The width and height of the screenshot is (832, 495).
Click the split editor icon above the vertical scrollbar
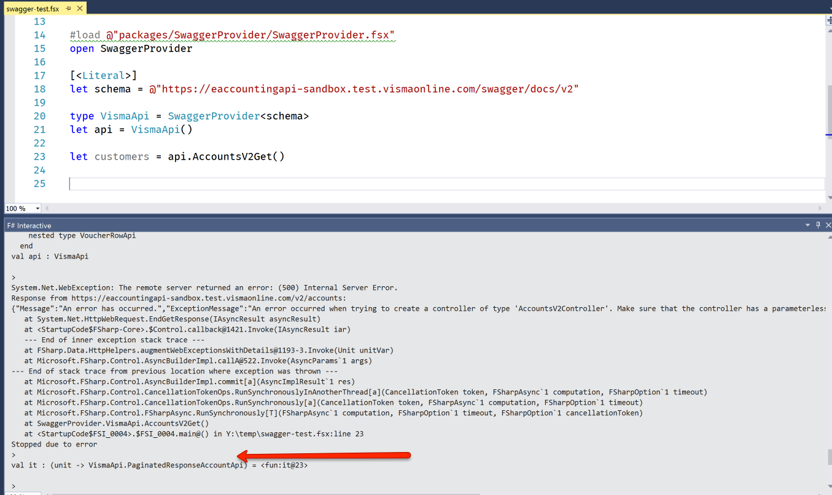tap(828, 20)
